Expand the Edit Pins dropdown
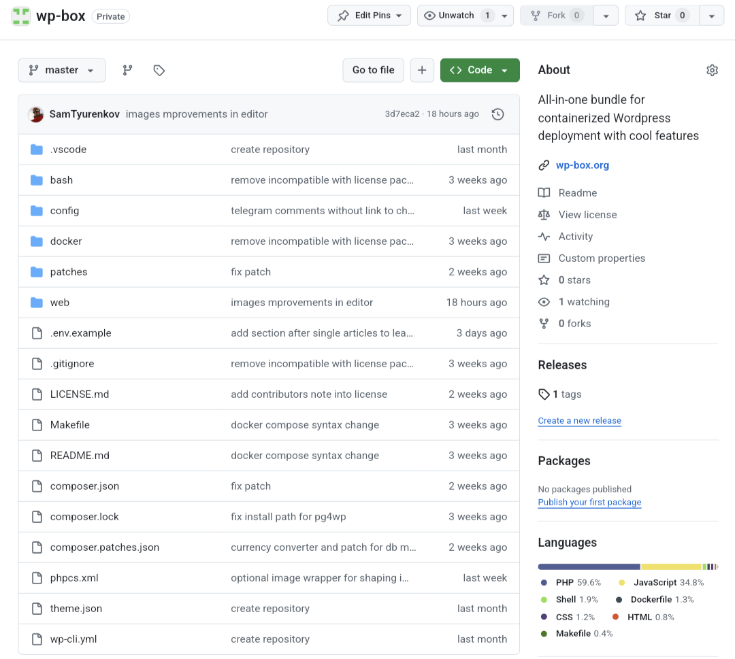 pyautogui.click(x=370, y=16)
